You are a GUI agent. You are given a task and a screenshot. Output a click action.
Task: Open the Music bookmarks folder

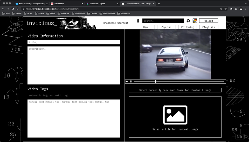28,13
